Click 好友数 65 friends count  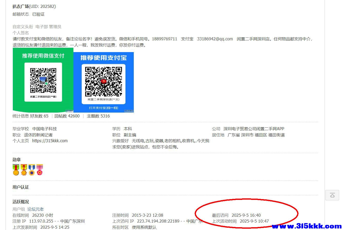click(39, 116)
